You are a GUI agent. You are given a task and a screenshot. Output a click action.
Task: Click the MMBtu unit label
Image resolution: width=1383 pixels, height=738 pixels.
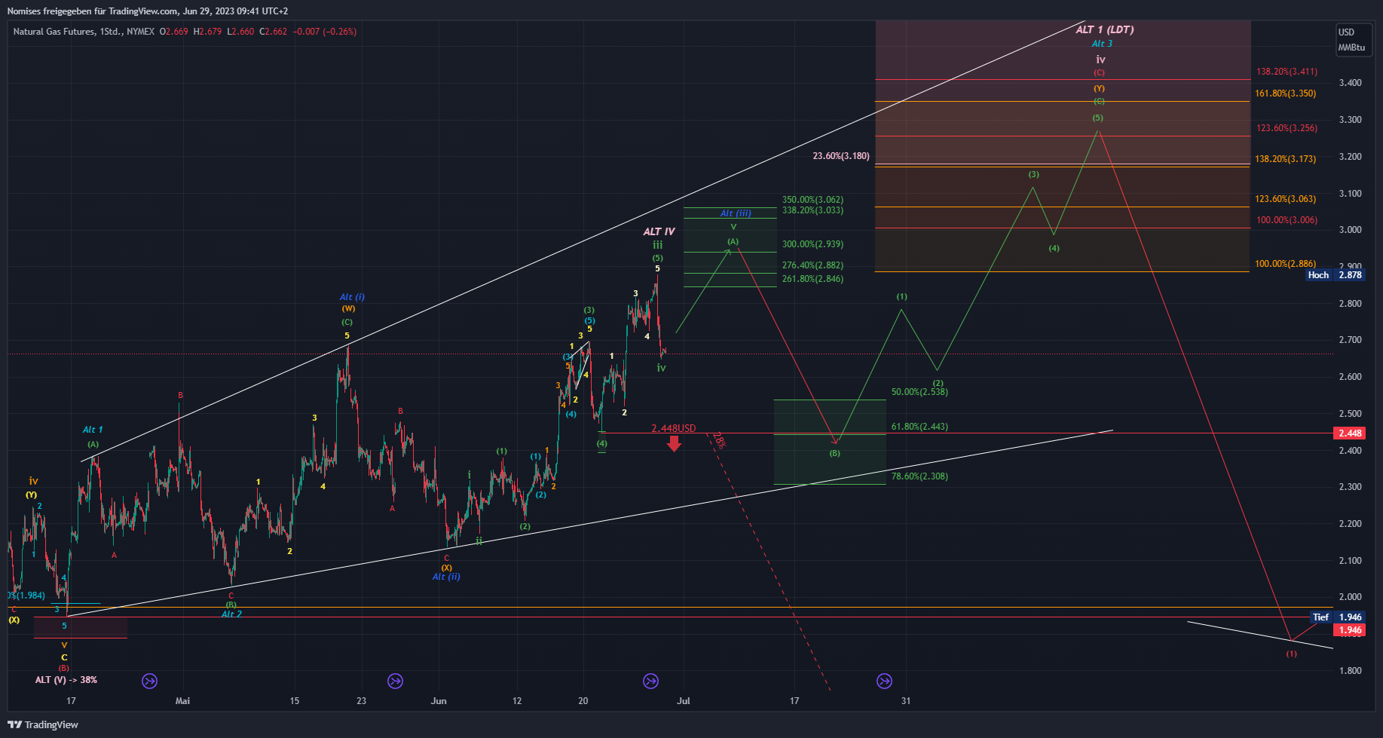click(x=1351, y=47)
